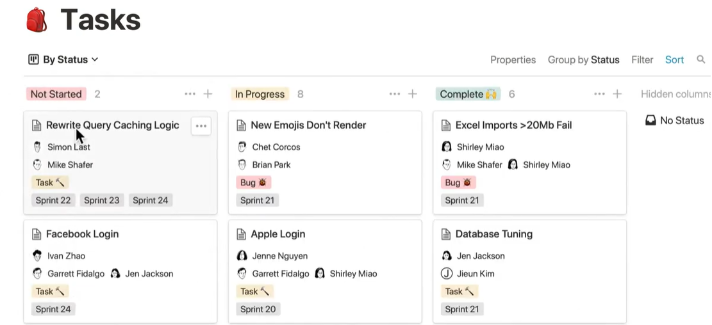Viewport: 712px width, 325px height.
Task: Add a card to Not Started column
Action: click(x=208, y=94)
